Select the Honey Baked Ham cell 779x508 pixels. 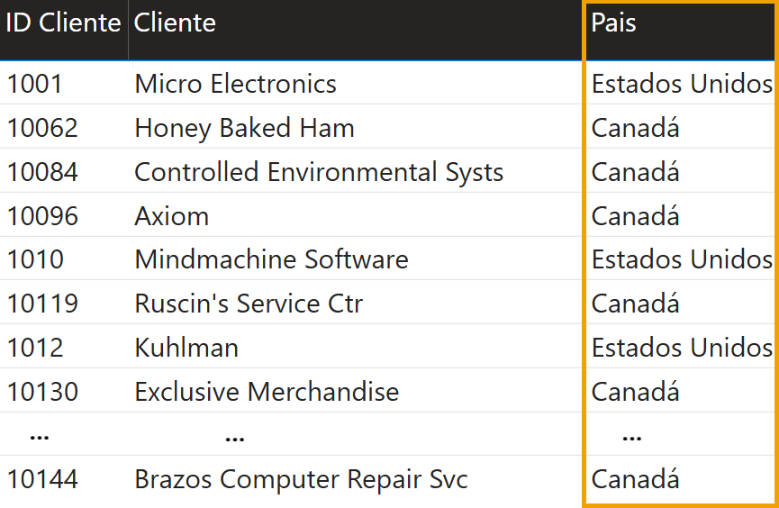[x=244, y=128]
